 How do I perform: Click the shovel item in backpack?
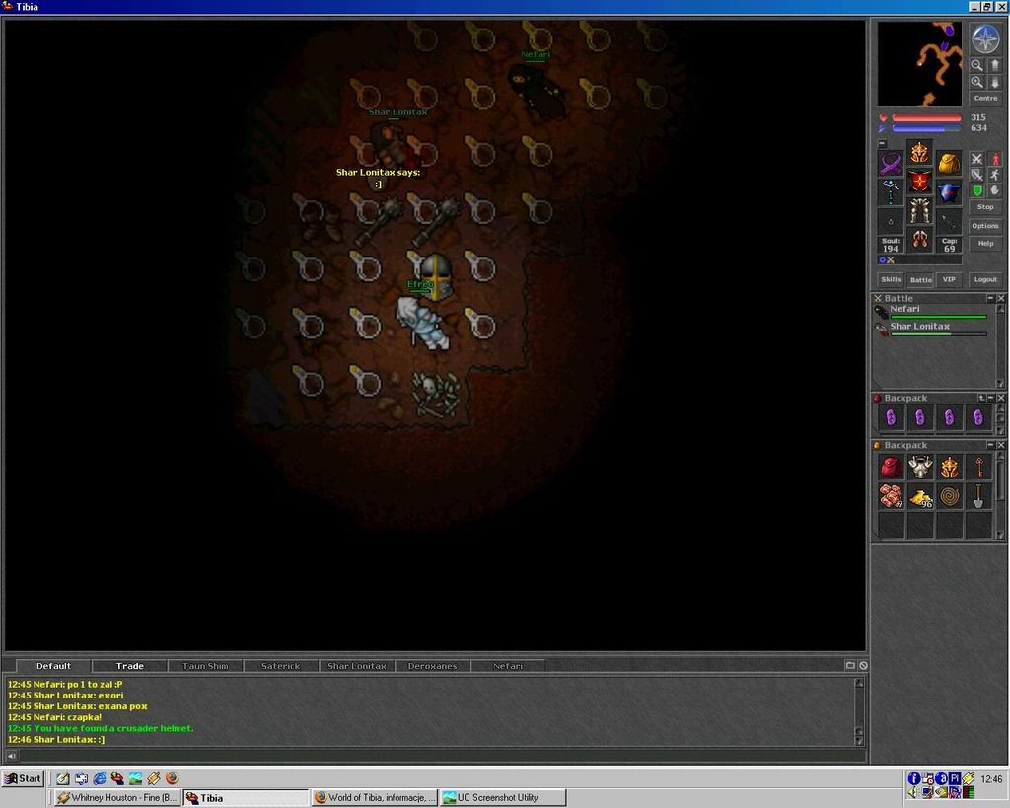(x=978, y=497)
